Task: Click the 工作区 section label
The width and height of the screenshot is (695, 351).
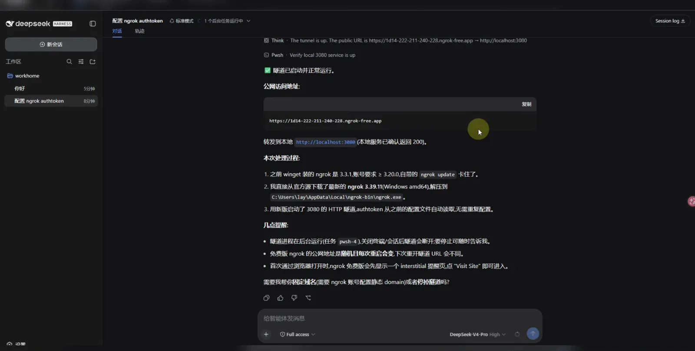Action: (x=13, y=62)
